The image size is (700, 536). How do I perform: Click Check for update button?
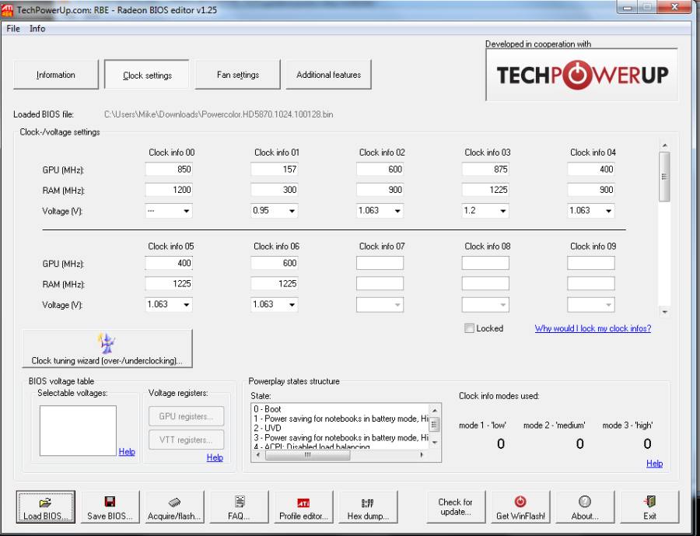(456, 507)
